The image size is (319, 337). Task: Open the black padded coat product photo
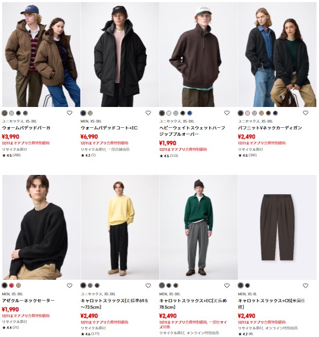[x=120, y=55]
